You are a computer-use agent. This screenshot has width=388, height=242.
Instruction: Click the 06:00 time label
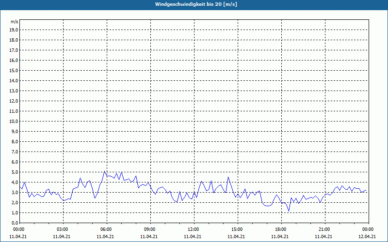click(107, 229)
